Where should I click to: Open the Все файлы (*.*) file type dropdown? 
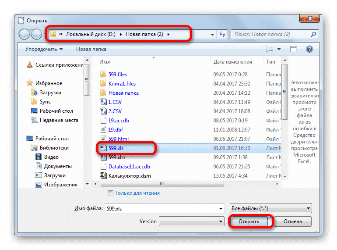pyautogui.click(x=271, y=208)
